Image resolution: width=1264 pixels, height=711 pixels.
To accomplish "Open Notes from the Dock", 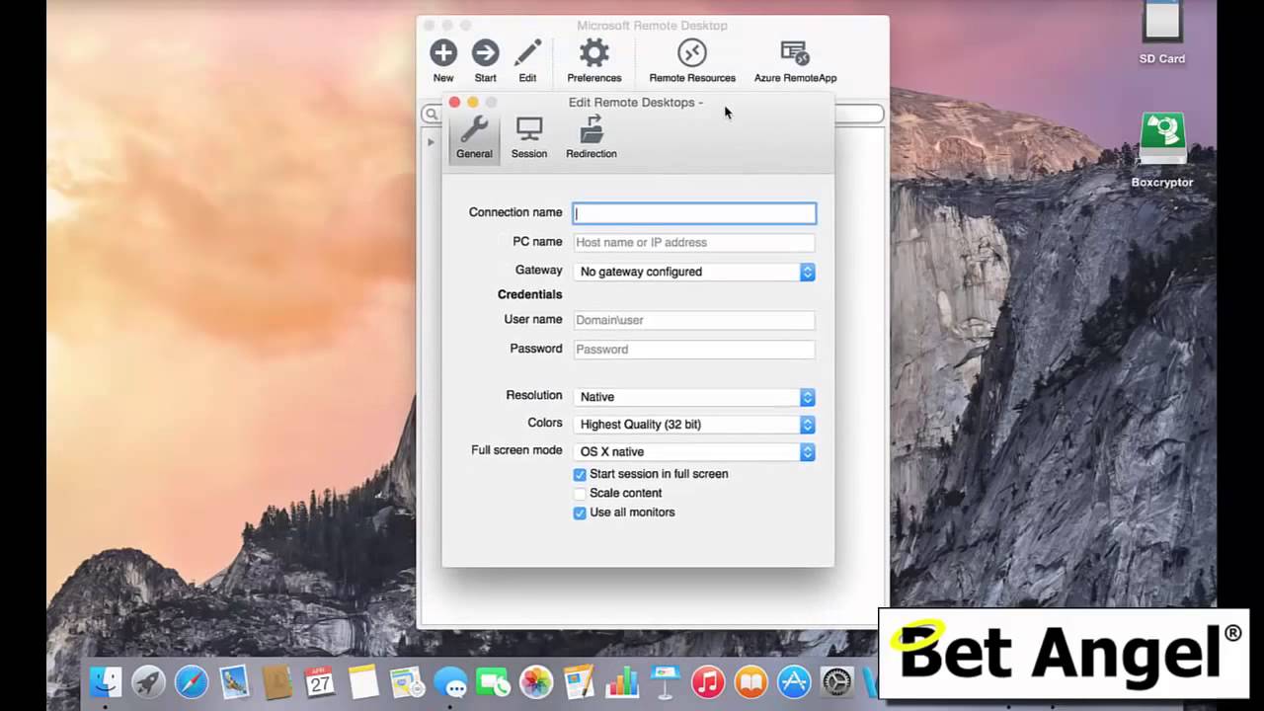I will click(x=363, y=682).
